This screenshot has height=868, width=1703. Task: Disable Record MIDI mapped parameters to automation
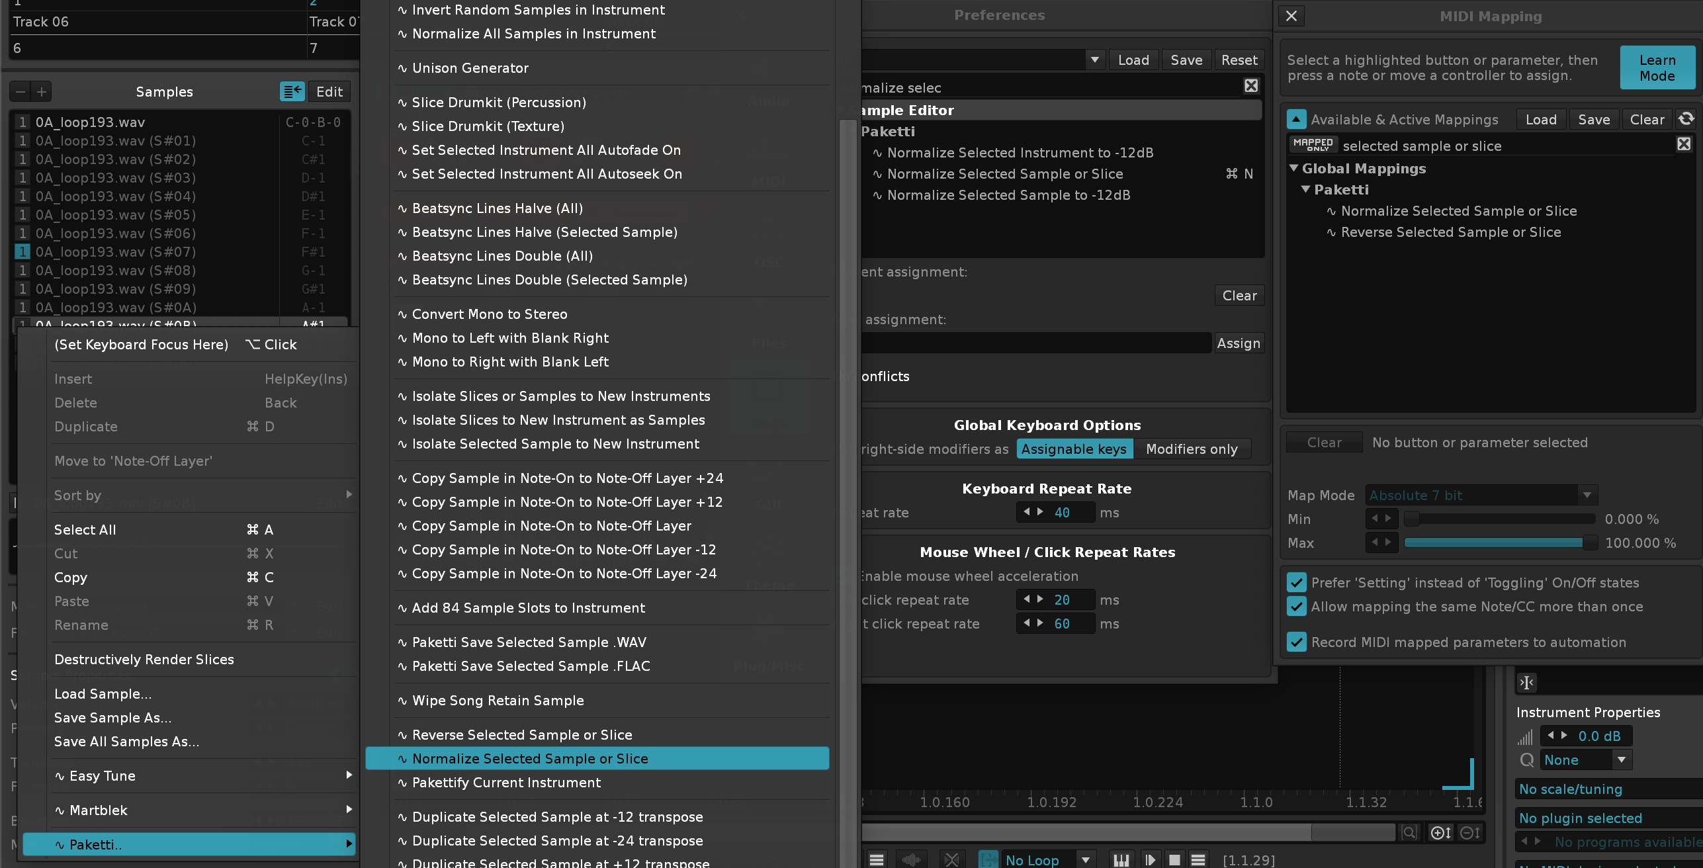coord(1297,642)
